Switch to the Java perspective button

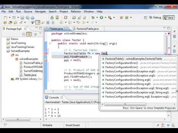click(169, 17)
